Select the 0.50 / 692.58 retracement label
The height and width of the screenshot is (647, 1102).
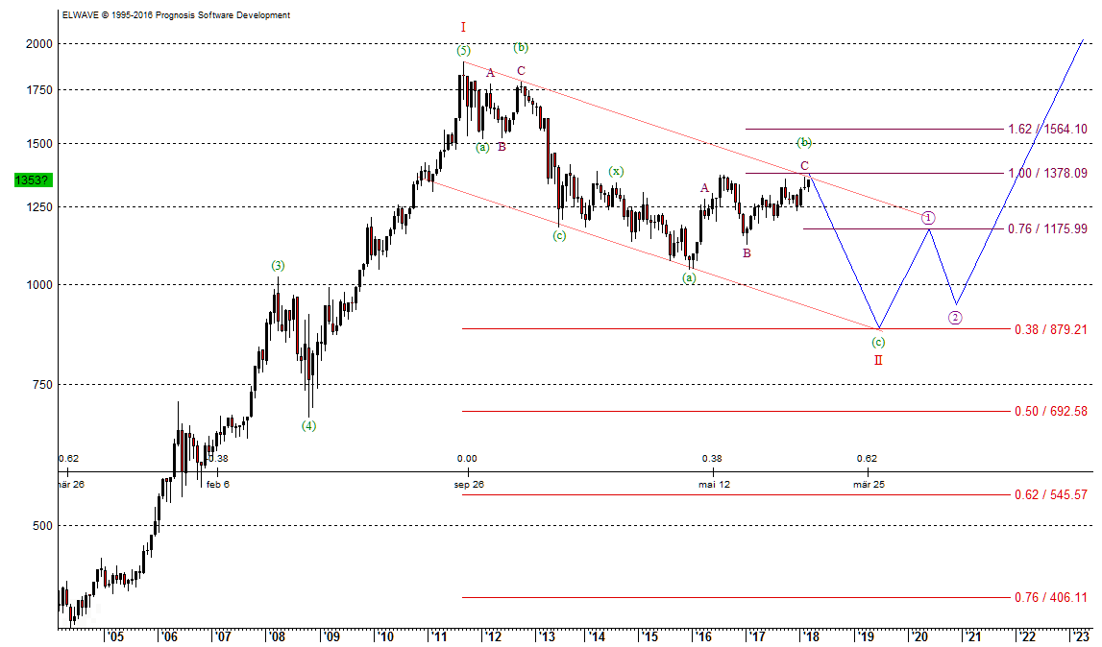(1051, 411)
